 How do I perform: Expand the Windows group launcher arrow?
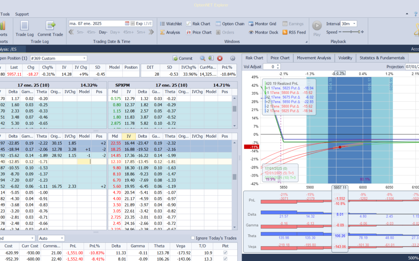click(306, 42)
